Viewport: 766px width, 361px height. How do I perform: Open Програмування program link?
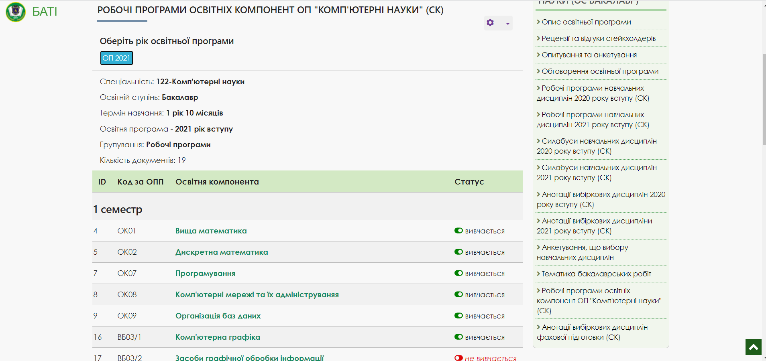tap(206, 273)
